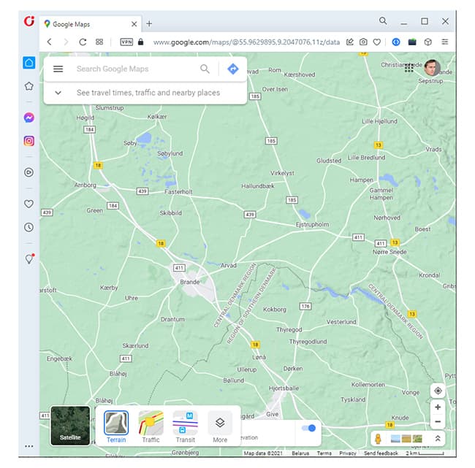475x468 pixels.
Task: Open the Privacy link at map bottom
Action: click(x=348, y=453)
